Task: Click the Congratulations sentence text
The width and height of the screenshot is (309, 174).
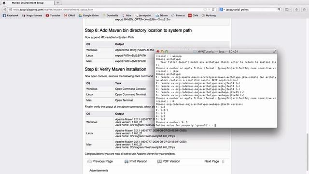Action: tap(130, 154)
